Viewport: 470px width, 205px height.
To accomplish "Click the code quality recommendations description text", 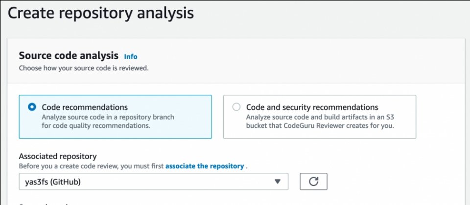I will (108, 122).
